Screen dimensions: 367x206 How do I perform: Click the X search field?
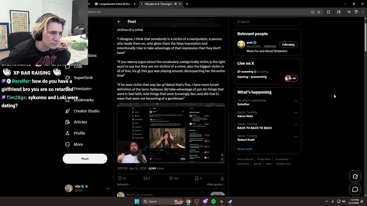(267, 22)
